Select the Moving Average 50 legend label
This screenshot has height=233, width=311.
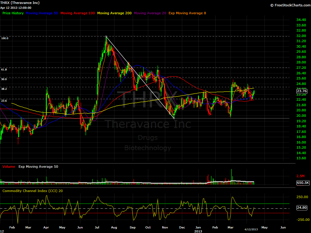point(42,13)
